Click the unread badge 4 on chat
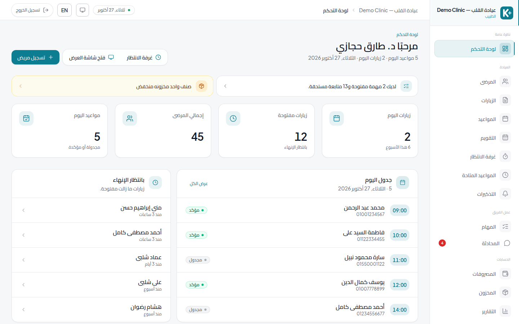Viewport: 519px width, 324px height. [x=442, y=243]
